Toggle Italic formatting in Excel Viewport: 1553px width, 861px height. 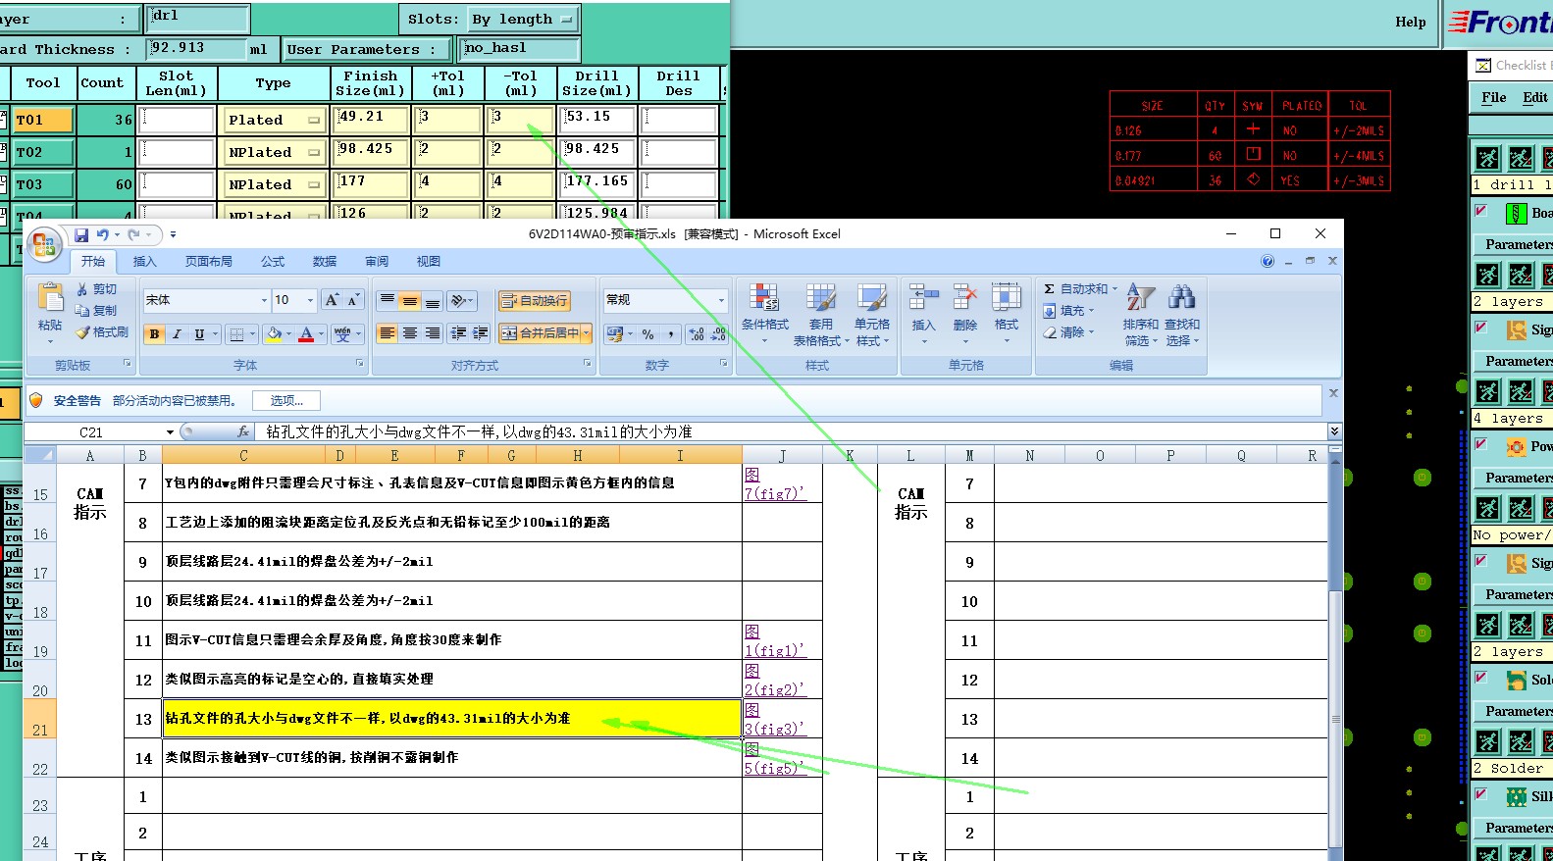coord(177,334)
